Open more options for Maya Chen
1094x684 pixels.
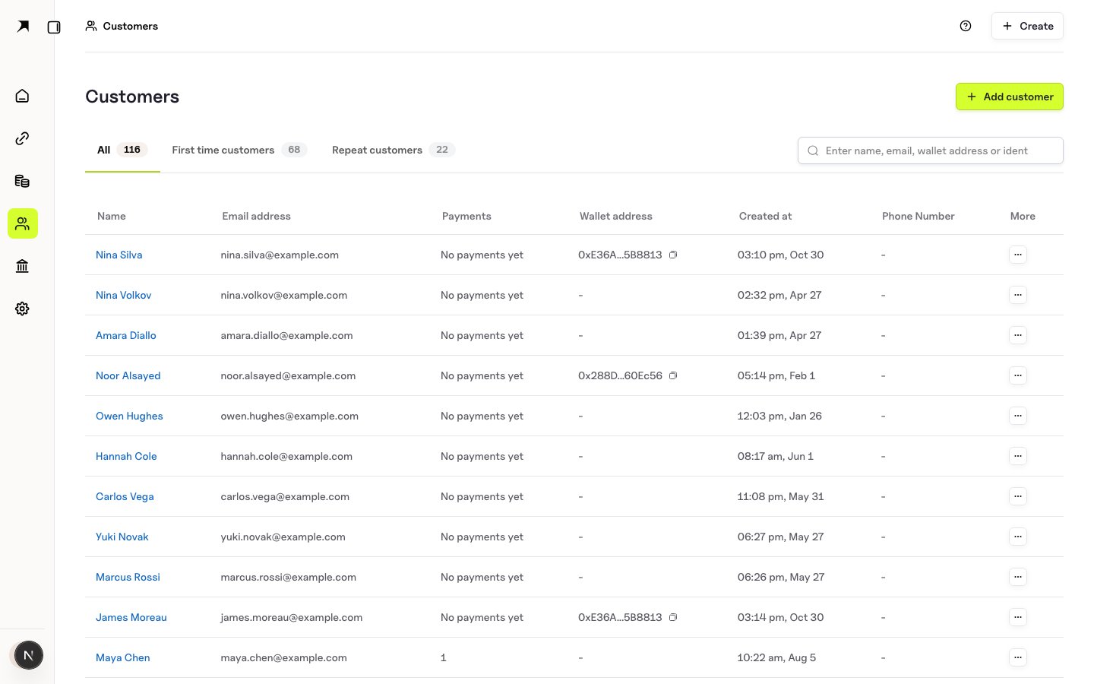point(1018,657)
